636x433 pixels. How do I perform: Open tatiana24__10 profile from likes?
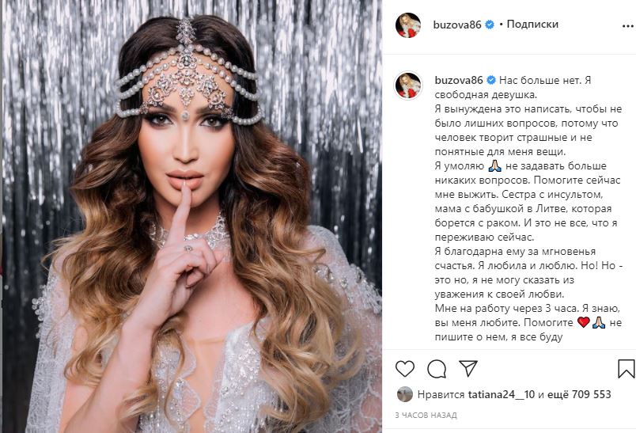(502, 394)
